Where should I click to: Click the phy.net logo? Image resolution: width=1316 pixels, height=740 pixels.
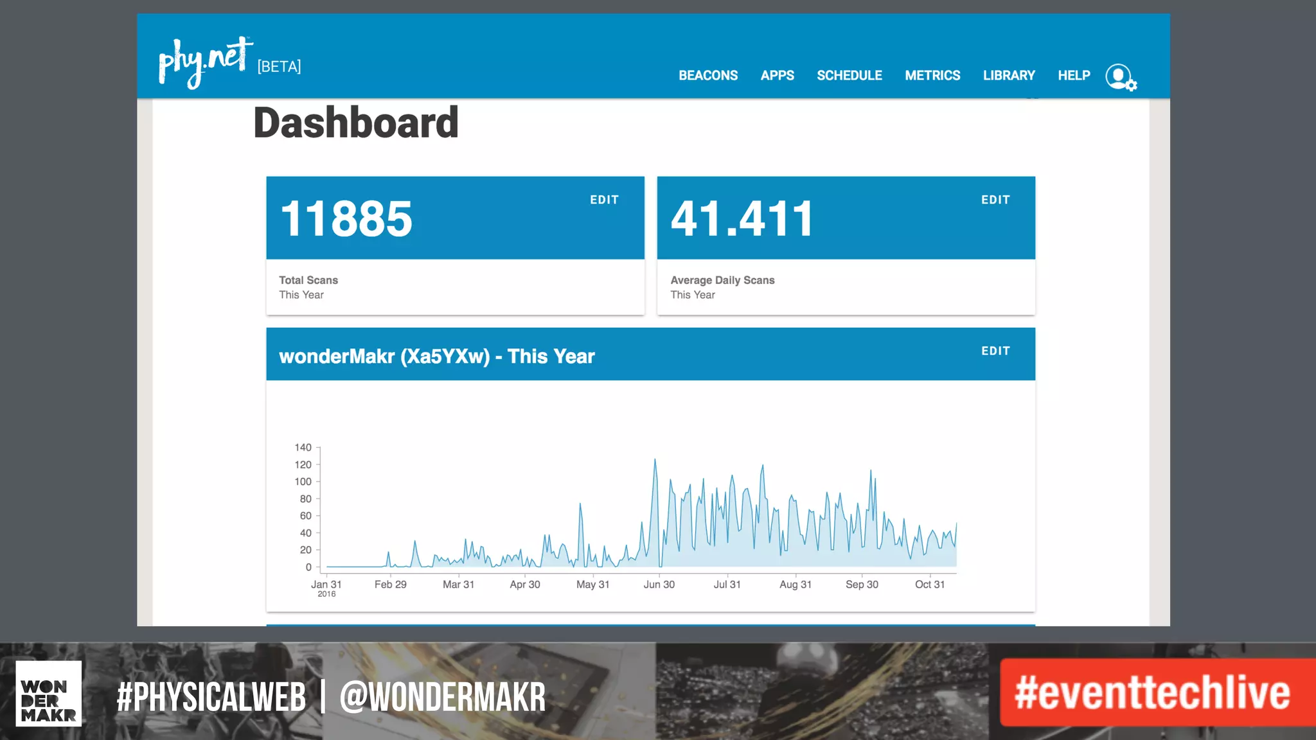coord(205,62)
